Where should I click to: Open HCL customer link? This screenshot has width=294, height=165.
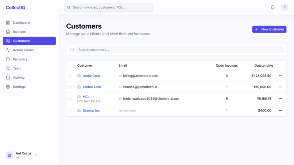point(86,97)
